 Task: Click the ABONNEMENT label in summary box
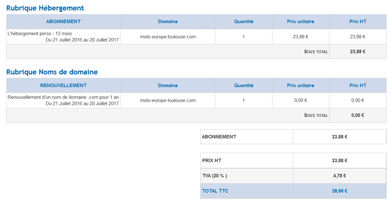click(x=219, y=137)
